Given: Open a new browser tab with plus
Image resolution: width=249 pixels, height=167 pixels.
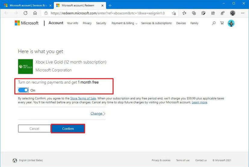Looking at the screenshot, I should point(110,5).
